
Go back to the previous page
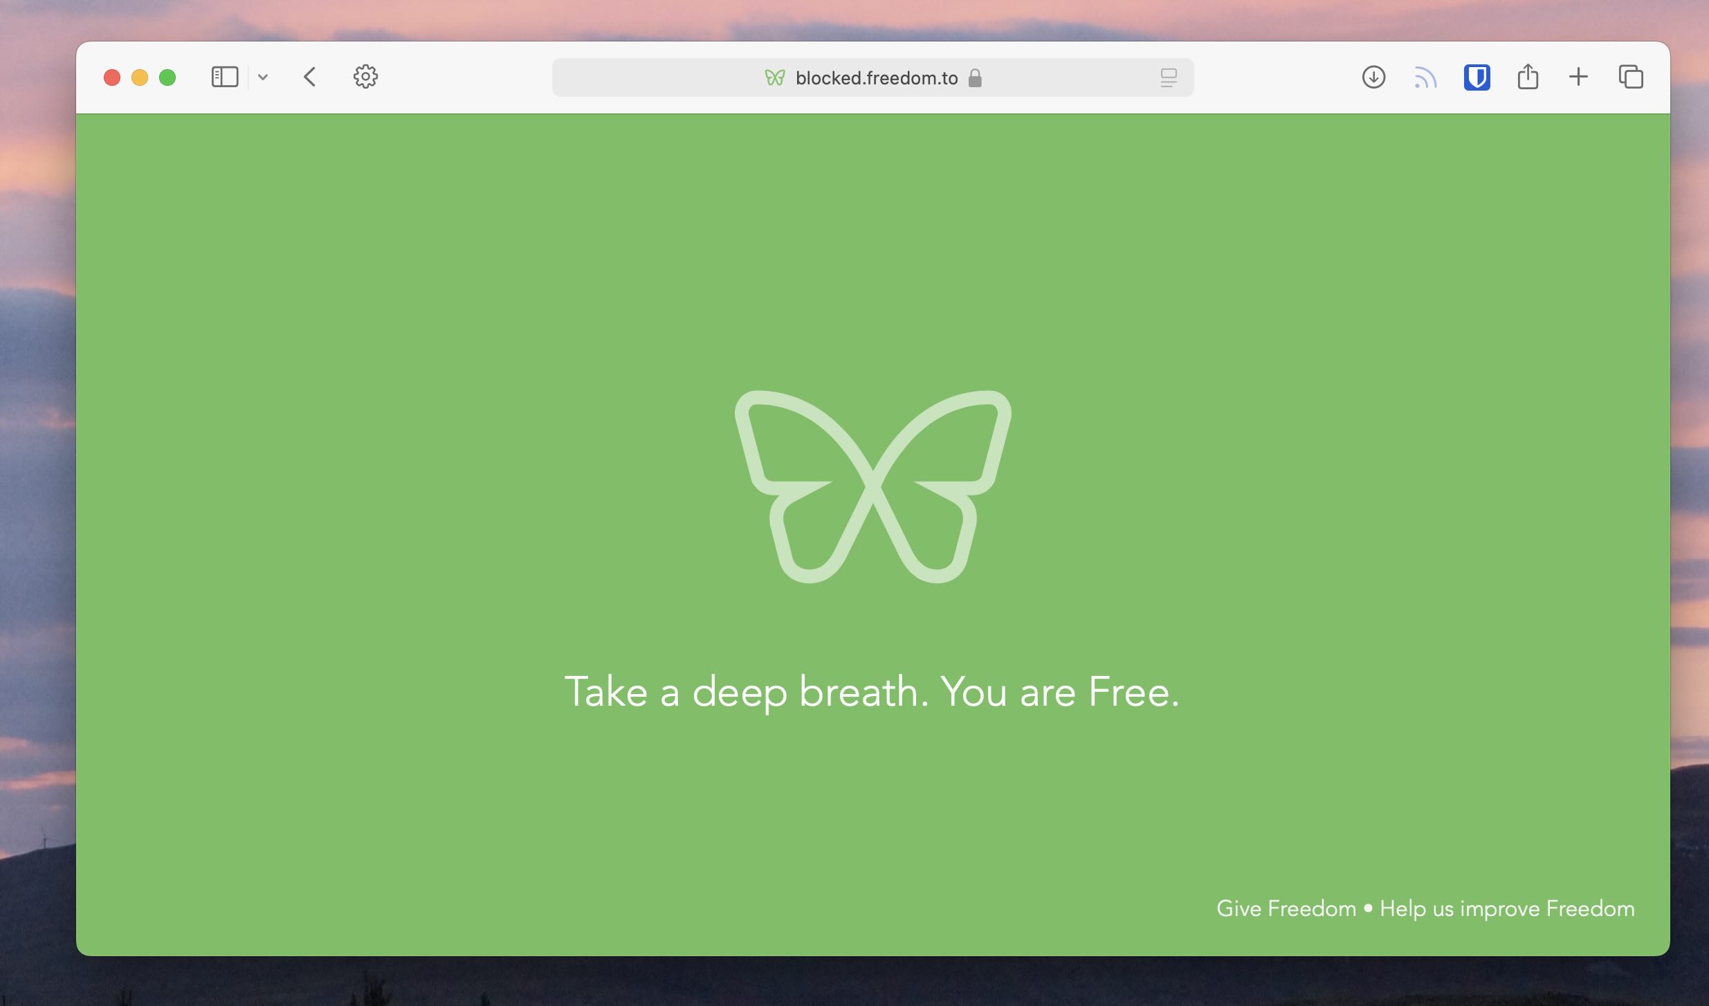(310, 77)
